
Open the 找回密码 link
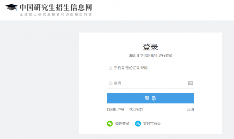(x=136, y=109)
